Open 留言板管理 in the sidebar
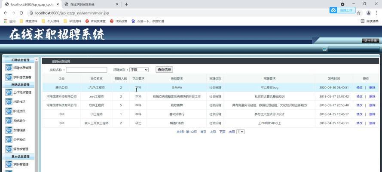382x172 pixels. click(21, 149)
